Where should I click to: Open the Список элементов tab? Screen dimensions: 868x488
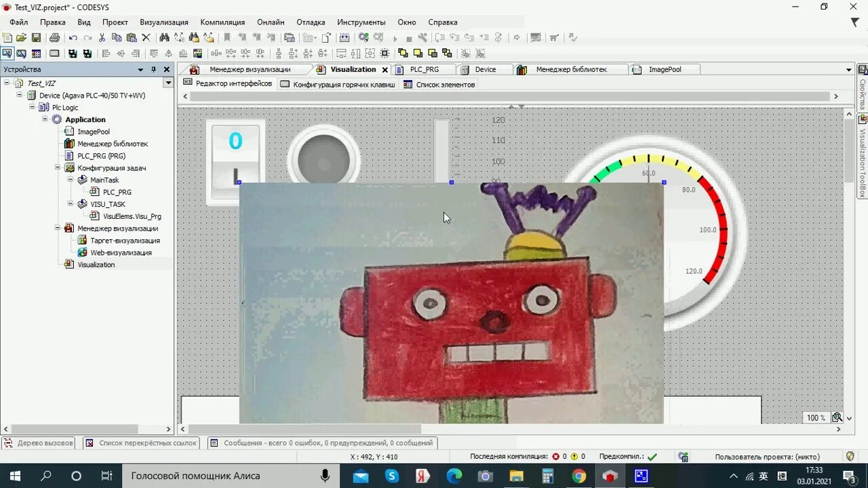pyautogui.click(x=439, y=84)
